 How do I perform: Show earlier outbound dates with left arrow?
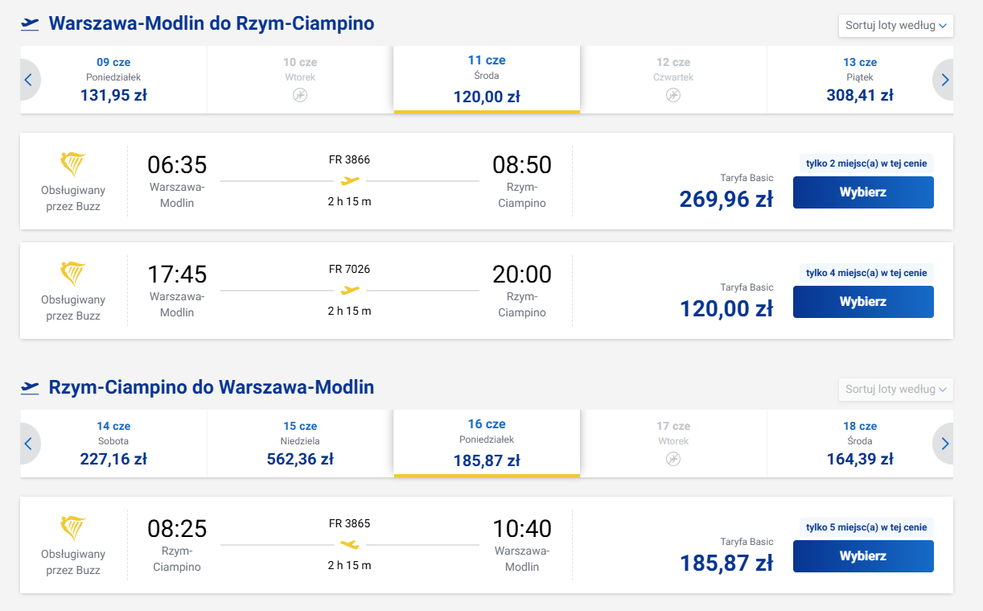click(28, 80)
